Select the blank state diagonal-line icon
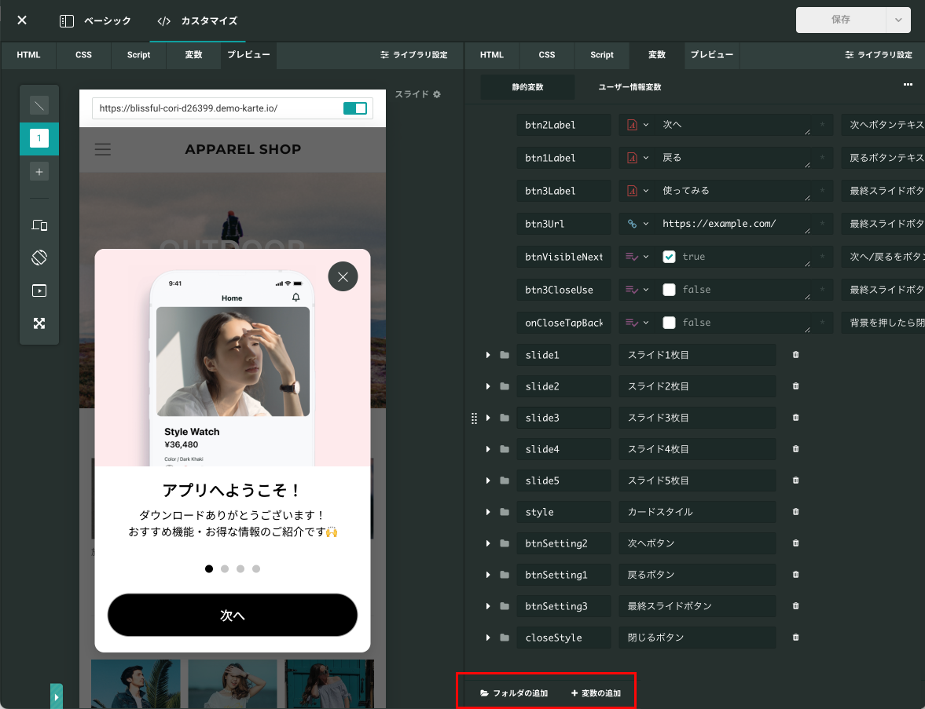Image resolution: width=925 pixels, height=709 pixels. pyautogui.click(x=39, y=105)
